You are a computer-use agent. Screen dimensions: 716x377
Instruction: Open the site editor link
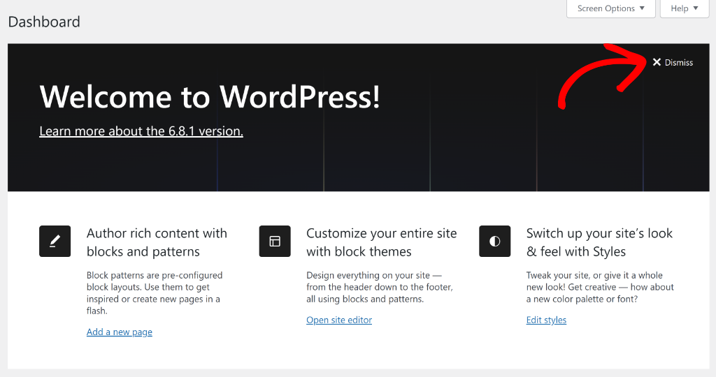point(339,320)
